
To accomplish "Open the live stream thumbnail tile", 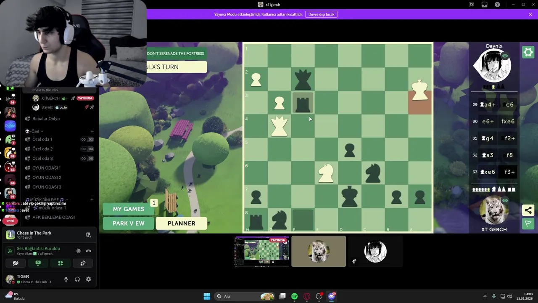I will (x=262, y=251).
